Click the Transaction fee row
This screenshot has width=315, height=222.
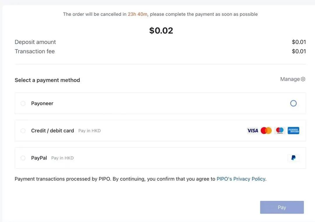[x=35, y=51]
